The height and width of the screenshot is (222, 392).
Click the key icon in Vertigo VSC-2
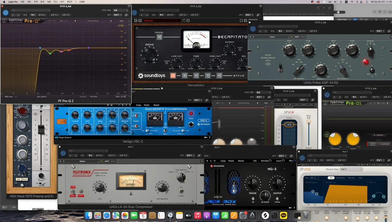coord(206,137)
